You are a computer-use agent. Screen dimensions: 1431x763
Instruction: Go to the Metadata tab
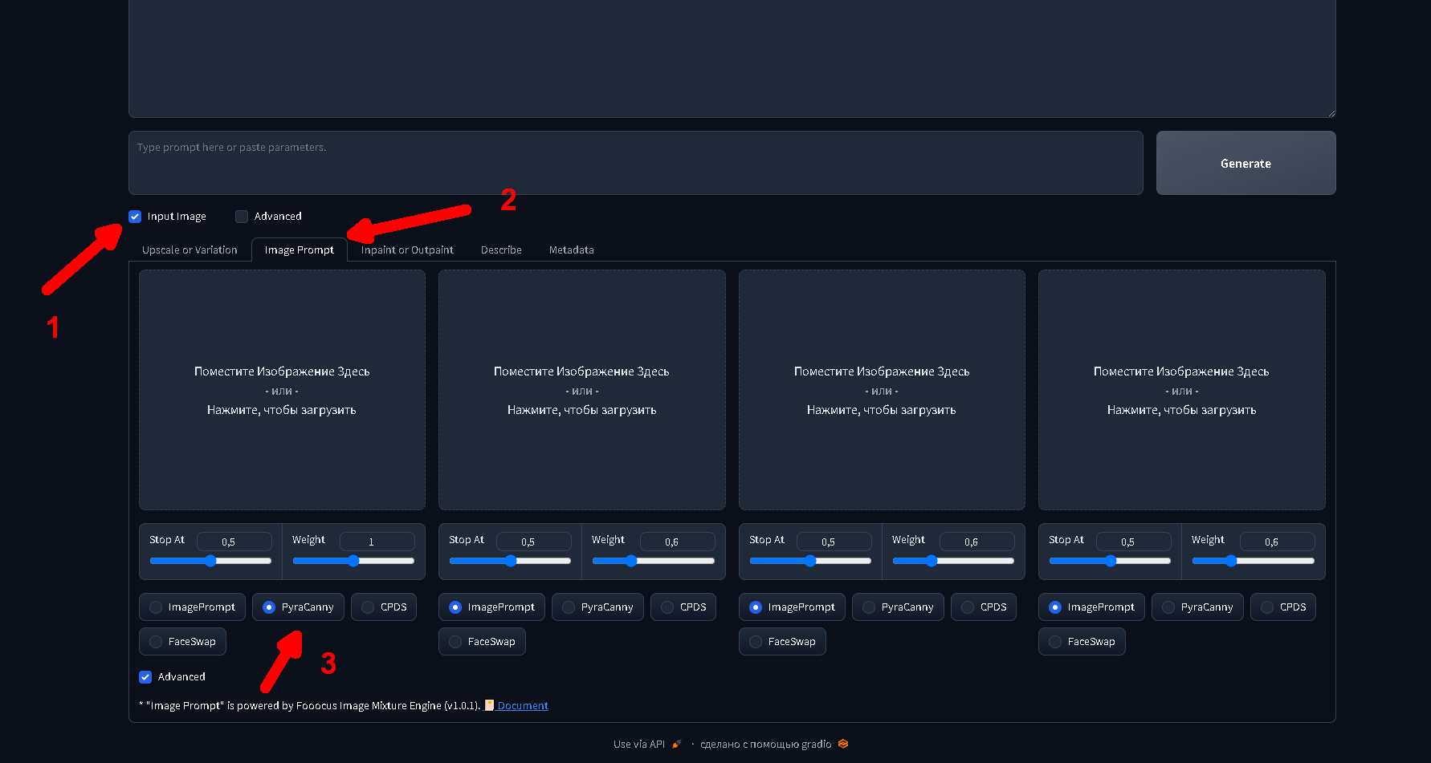point(571,250)
